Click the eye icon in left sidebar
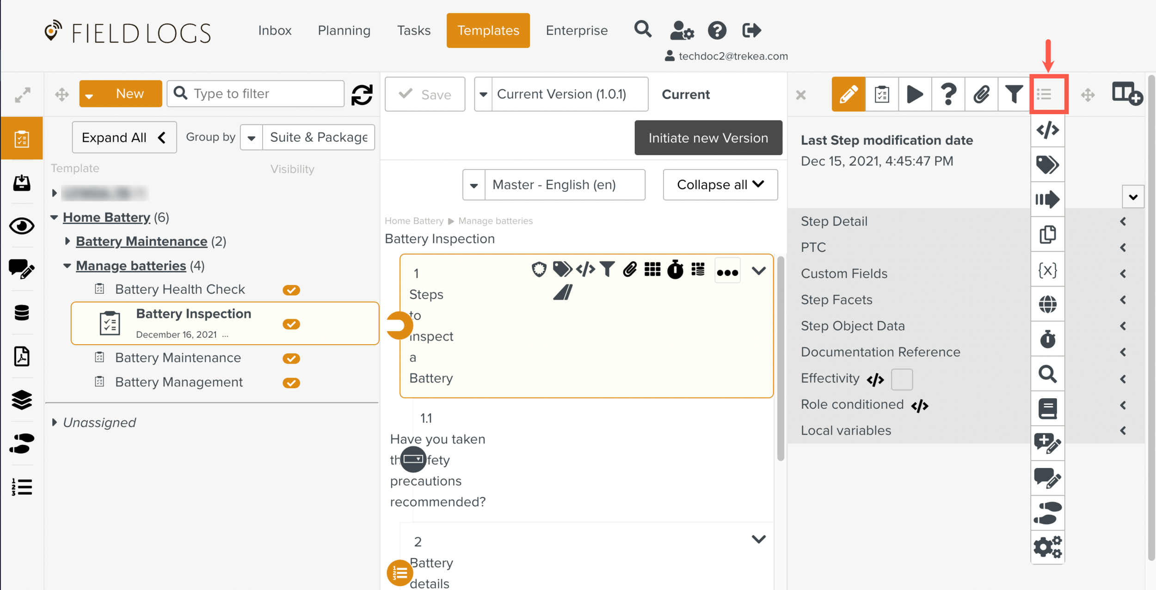 pyautogui.click(x=22, y=226)
